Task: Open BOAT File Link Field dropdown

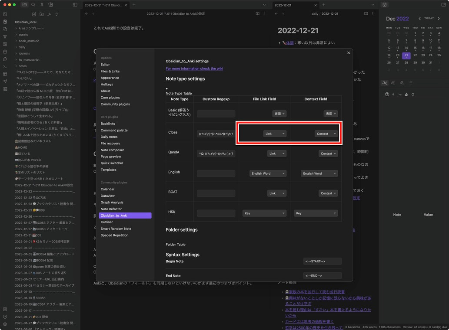Action: [x=276, y=193]
